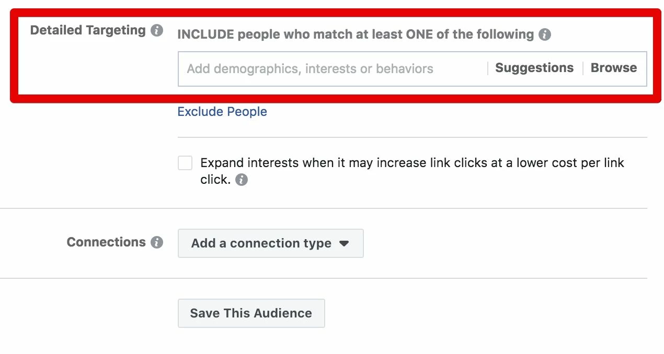Click the Connections label
This screenshot has width=664, height=354.
[106, 242]
